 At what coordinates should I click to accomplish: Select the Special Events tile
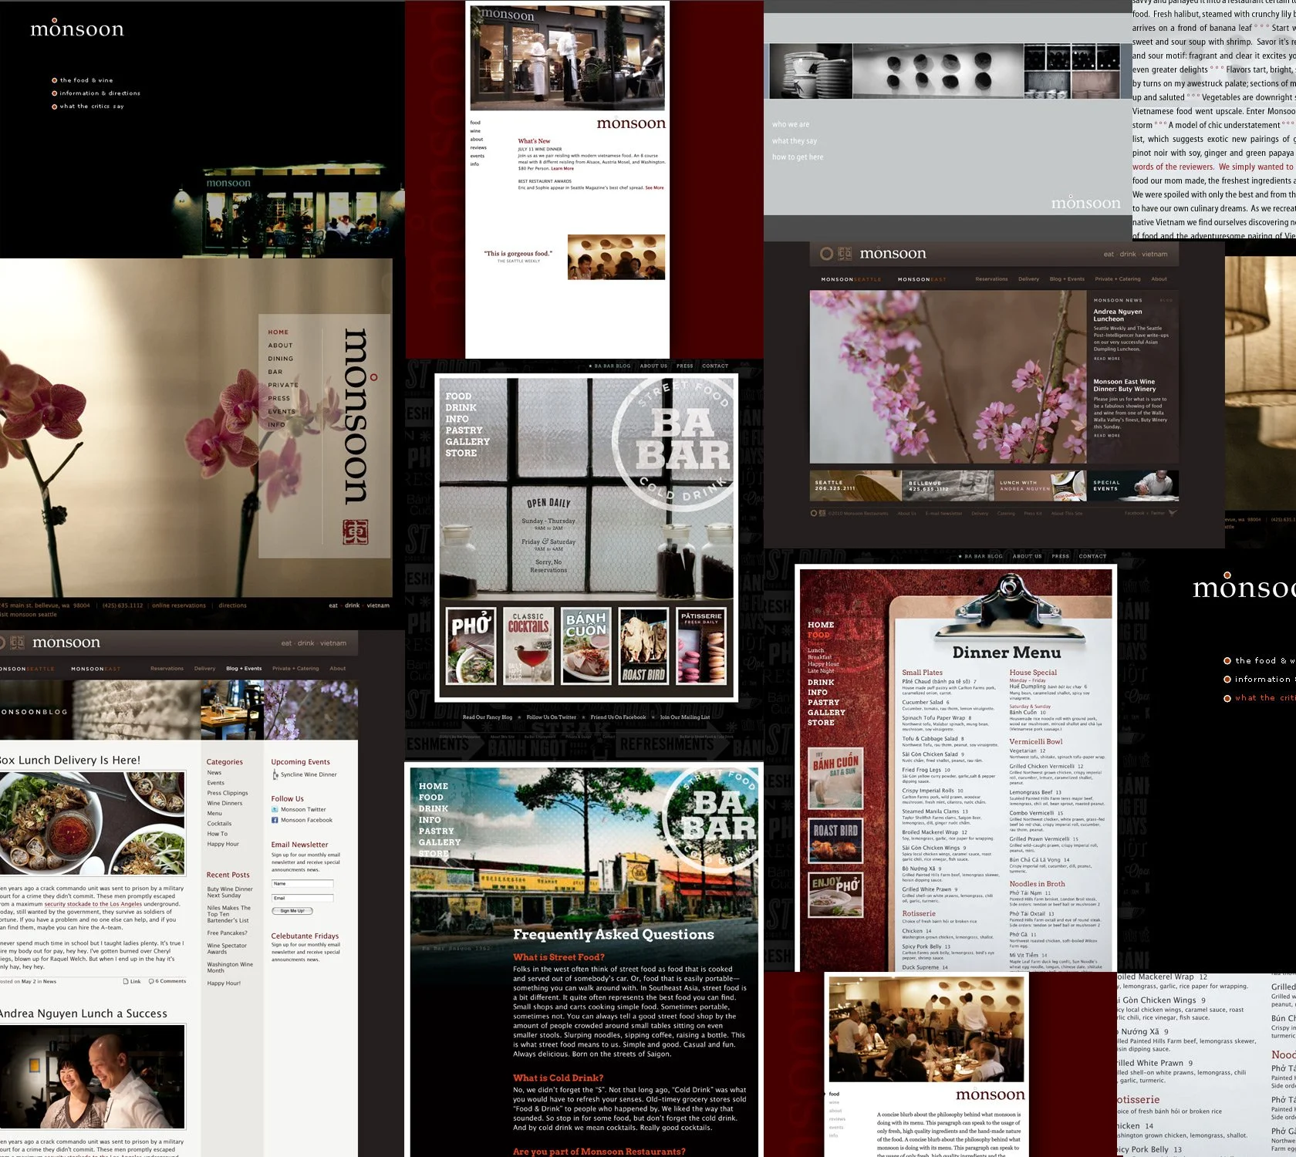(1133, 486)
